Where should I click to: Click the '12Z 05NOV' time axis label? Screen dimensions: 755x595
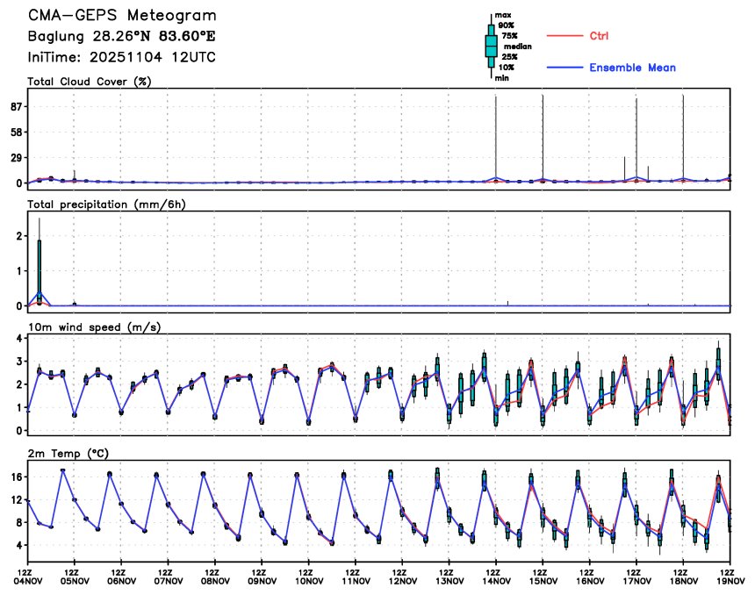point(75,577)
